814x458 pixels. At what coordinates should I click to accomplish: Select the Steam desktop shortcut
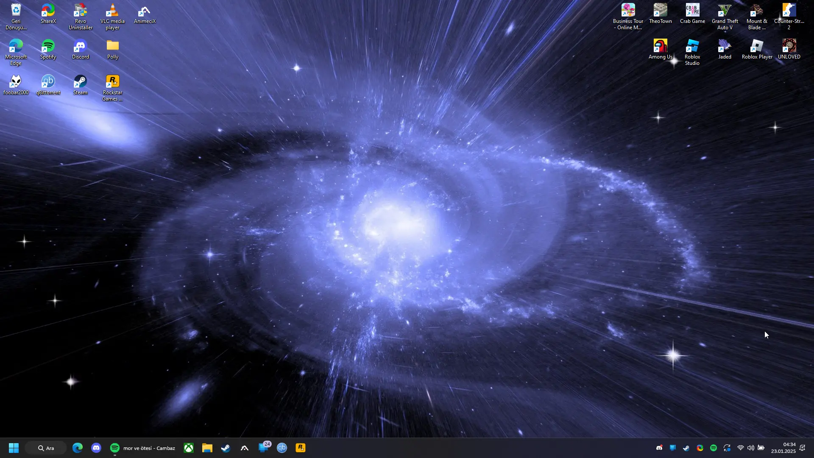tap(81, 85)
